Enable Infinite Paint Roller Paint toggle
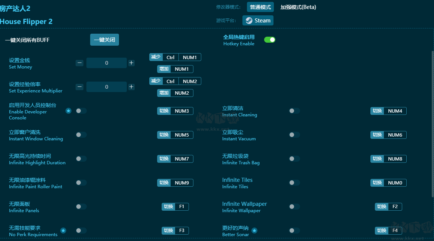 (81, 183)
